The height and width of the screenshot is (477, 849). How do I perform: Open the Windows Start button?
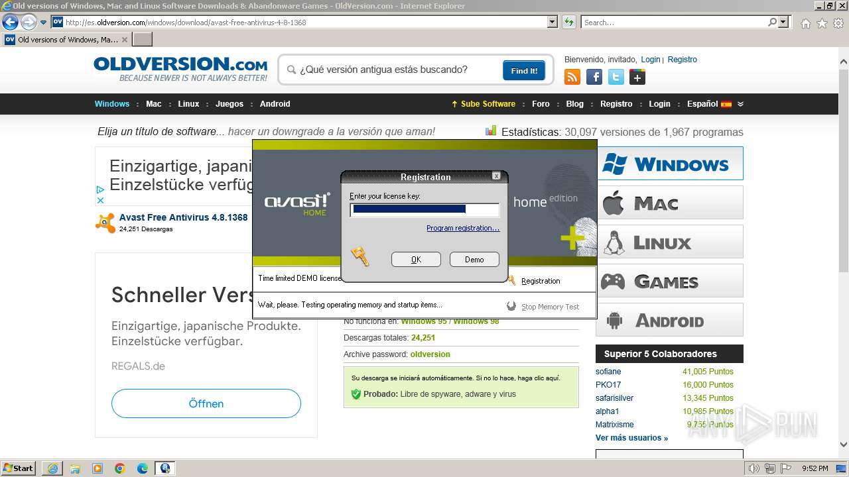(x=19, y=468)
